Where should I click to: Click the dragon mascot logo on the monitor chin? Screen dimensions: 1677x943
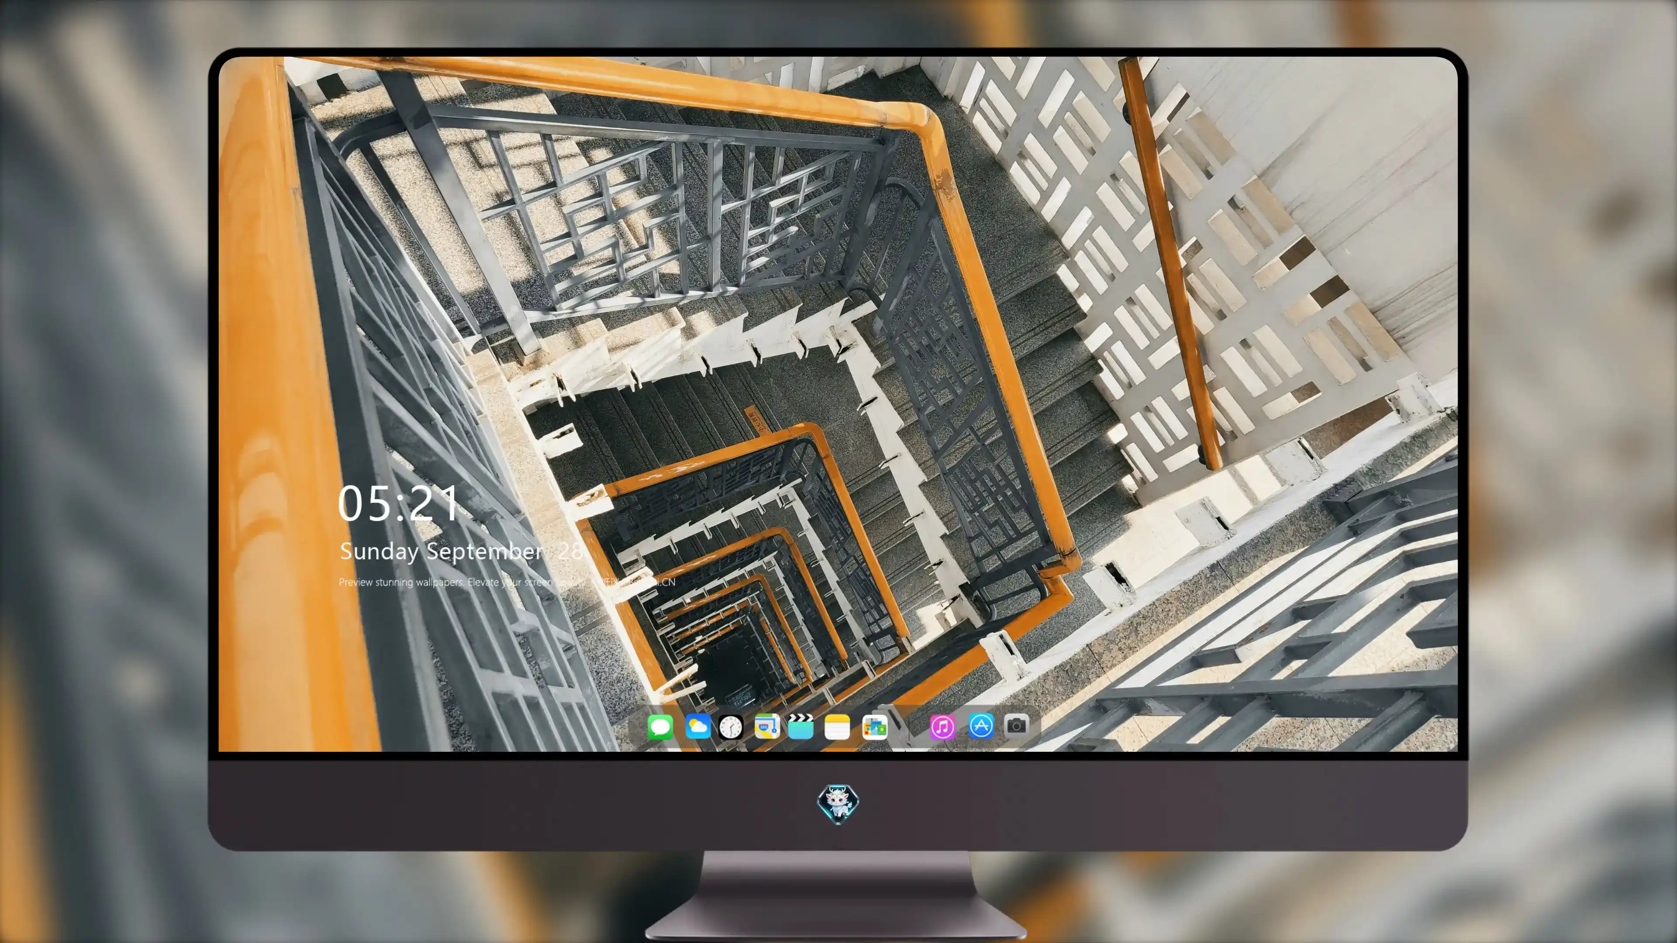pos(838,804)
